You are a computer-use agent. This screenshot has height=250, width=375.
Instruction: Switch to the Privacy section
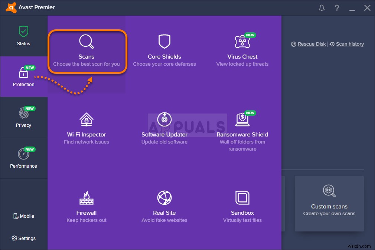23,118
